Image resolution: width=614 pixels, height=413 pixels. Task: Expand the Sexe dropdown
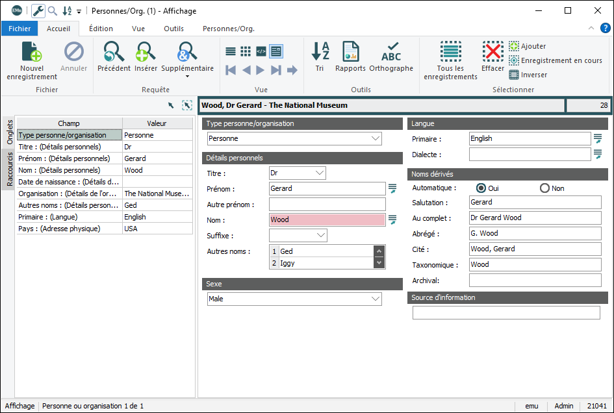coord(375,299)
